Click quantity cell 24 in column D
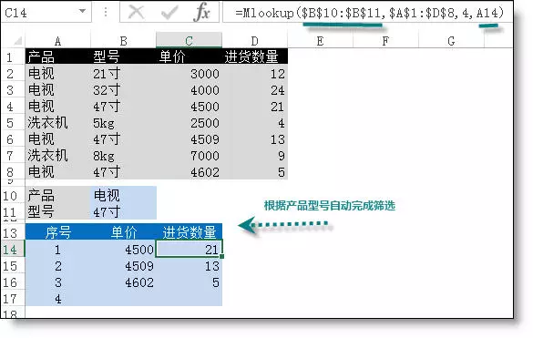 click(254, 90)
